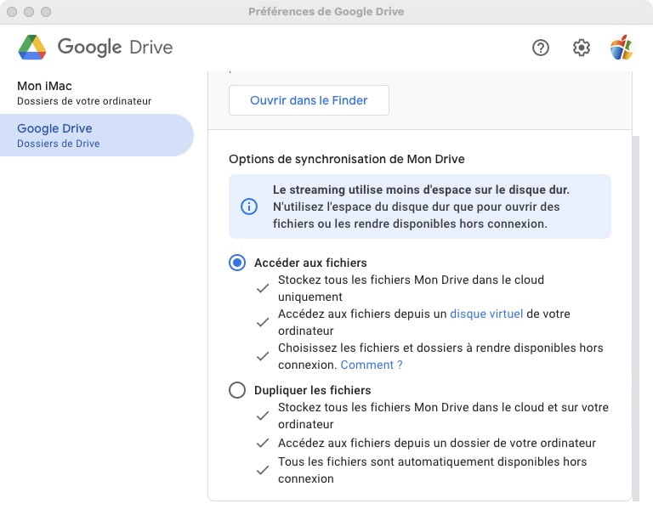Click the checkmark beside automatic offline availability line

(263, 470)
